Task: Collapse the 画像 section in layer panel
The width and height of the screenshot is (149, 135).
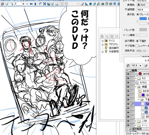Action: tap(128, 70)
